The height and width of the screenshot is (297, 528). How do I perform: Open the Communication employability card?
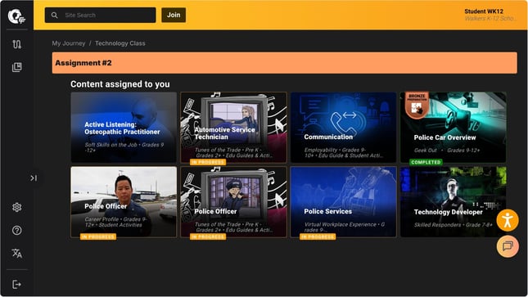(x=344, y=128)
